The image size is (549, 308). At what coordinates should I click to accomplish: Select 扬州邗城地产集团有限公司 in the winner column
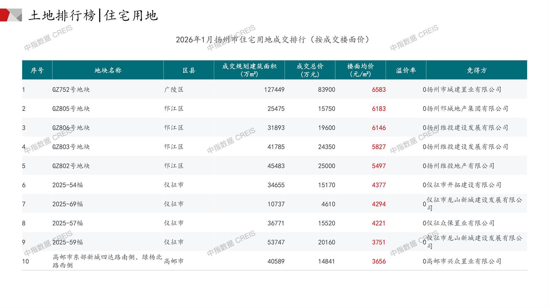467,109
